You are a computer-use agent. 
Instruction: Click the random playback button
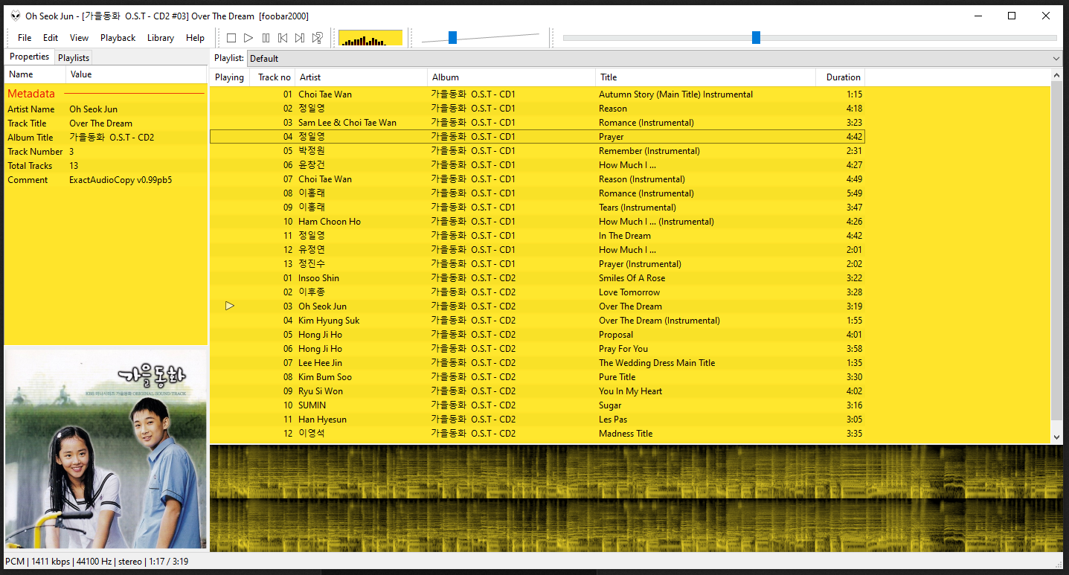tap(317, 38)
